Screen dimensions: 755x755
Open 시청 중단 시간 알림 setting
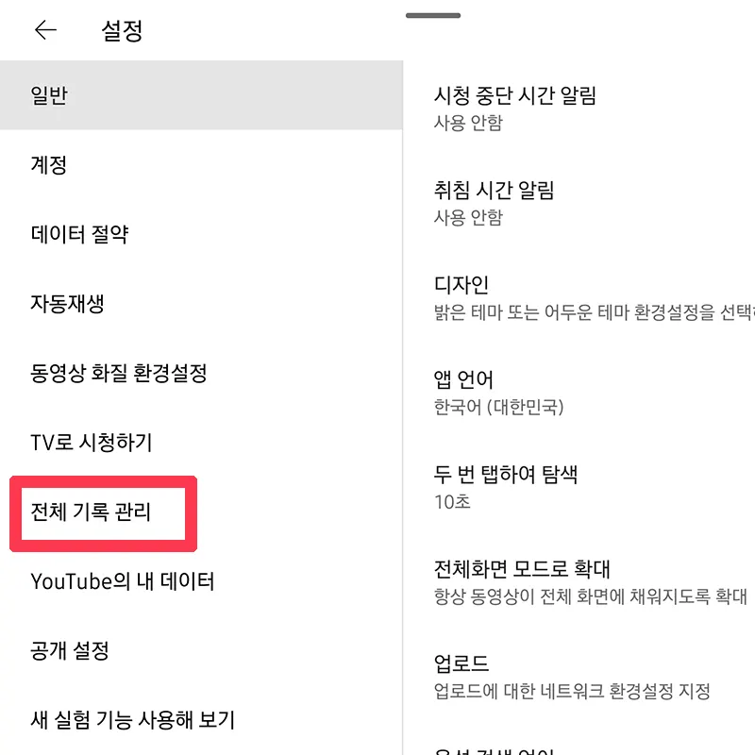pos(579,109)
